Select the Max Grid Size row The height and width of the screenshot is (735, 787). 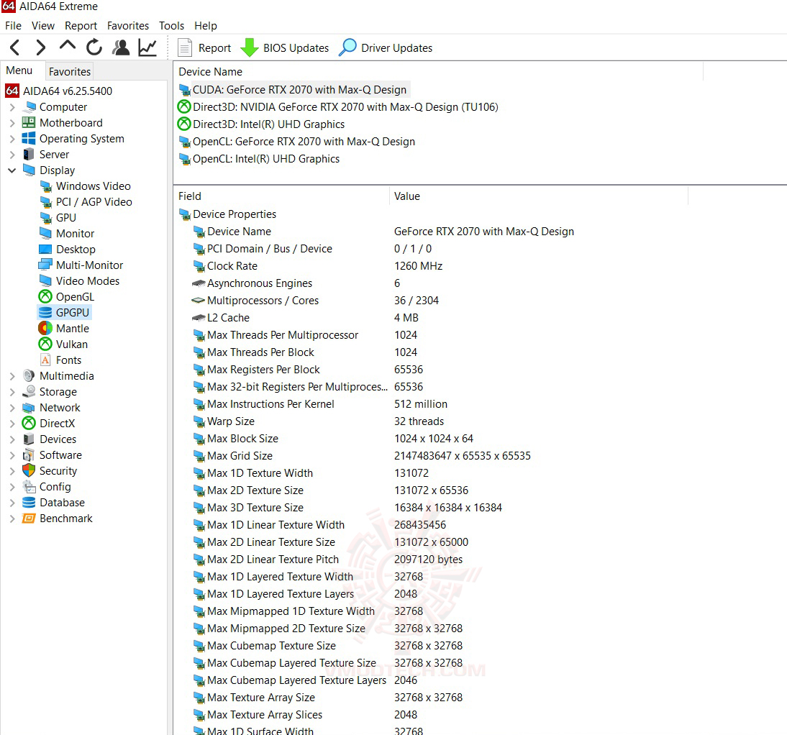[x=362, y=456]
